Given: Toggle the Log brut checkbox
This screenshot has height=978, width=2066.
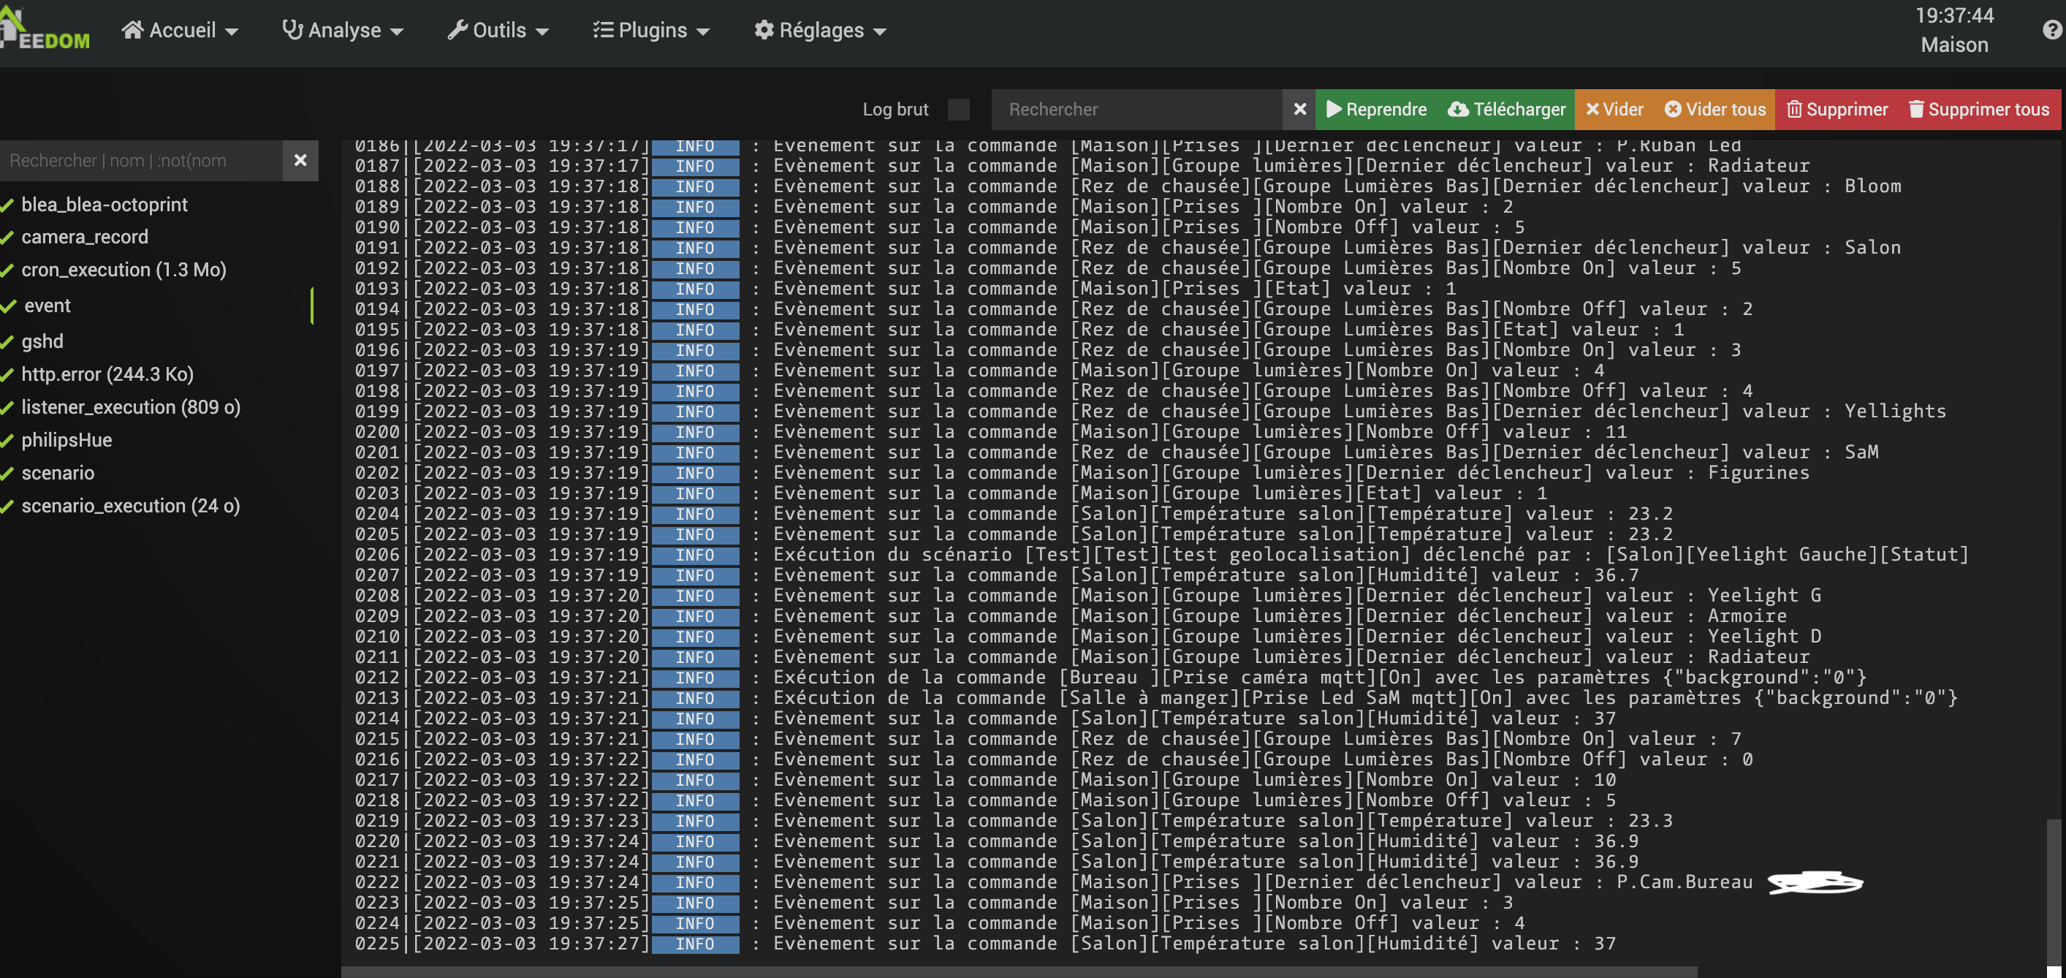Looking at the screenshot, I should [x=958, y=109].
